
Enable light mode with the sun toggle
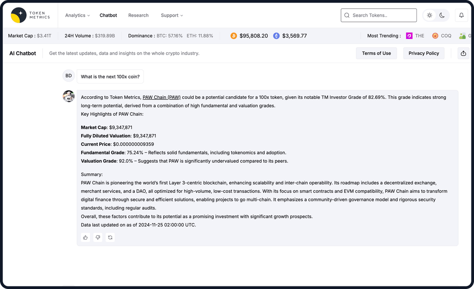[x=429, y=15]
